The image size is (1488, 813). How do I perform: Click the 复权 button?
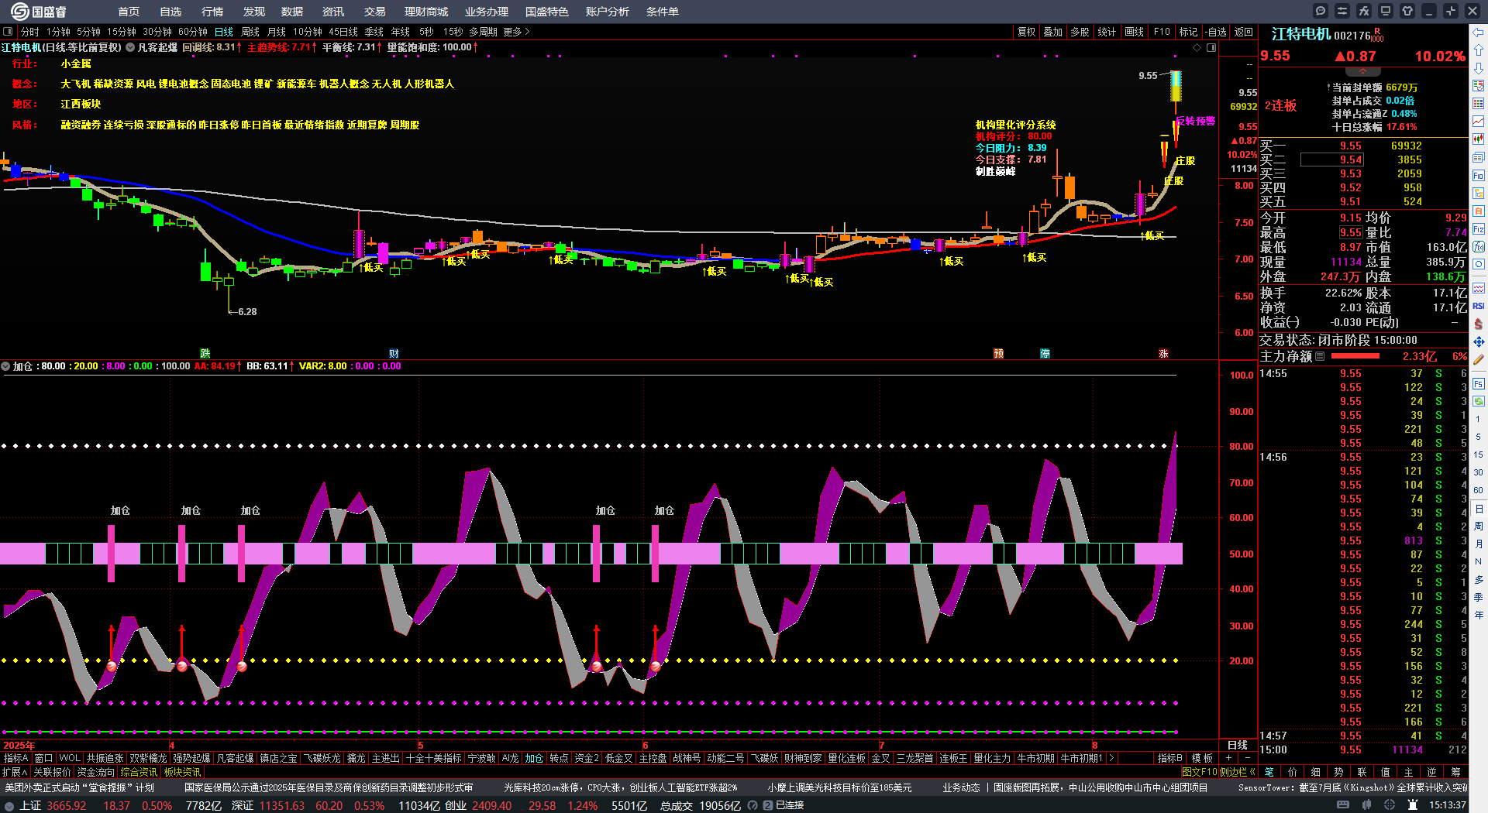tap(1027, 32)
